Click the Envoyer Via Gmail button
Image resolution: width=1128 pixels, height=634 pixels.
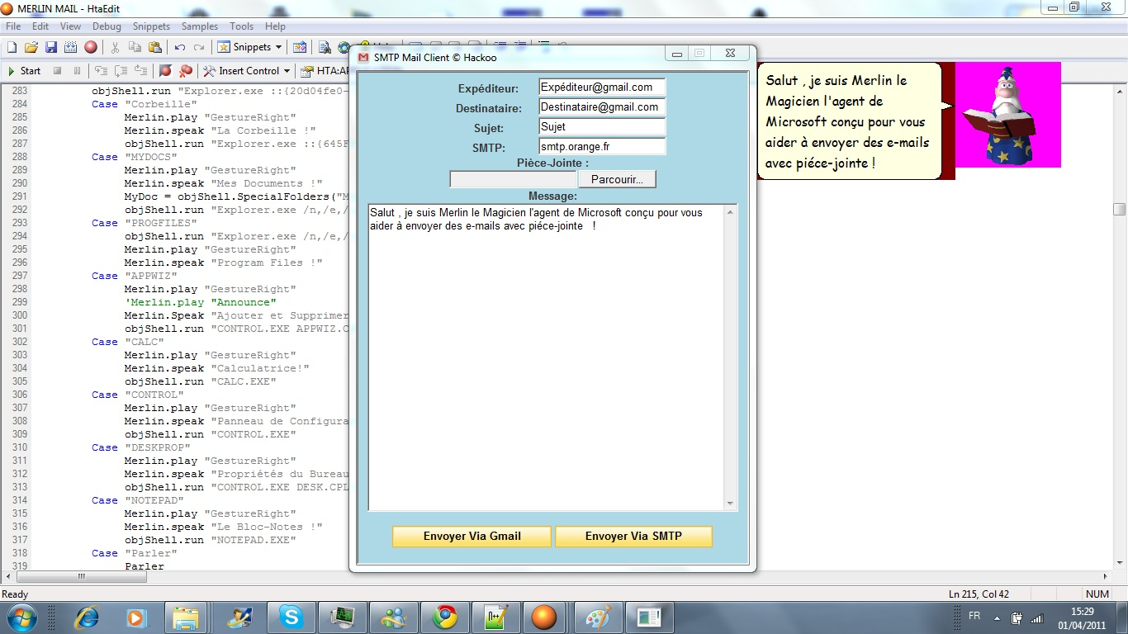(x=472, y=537)
